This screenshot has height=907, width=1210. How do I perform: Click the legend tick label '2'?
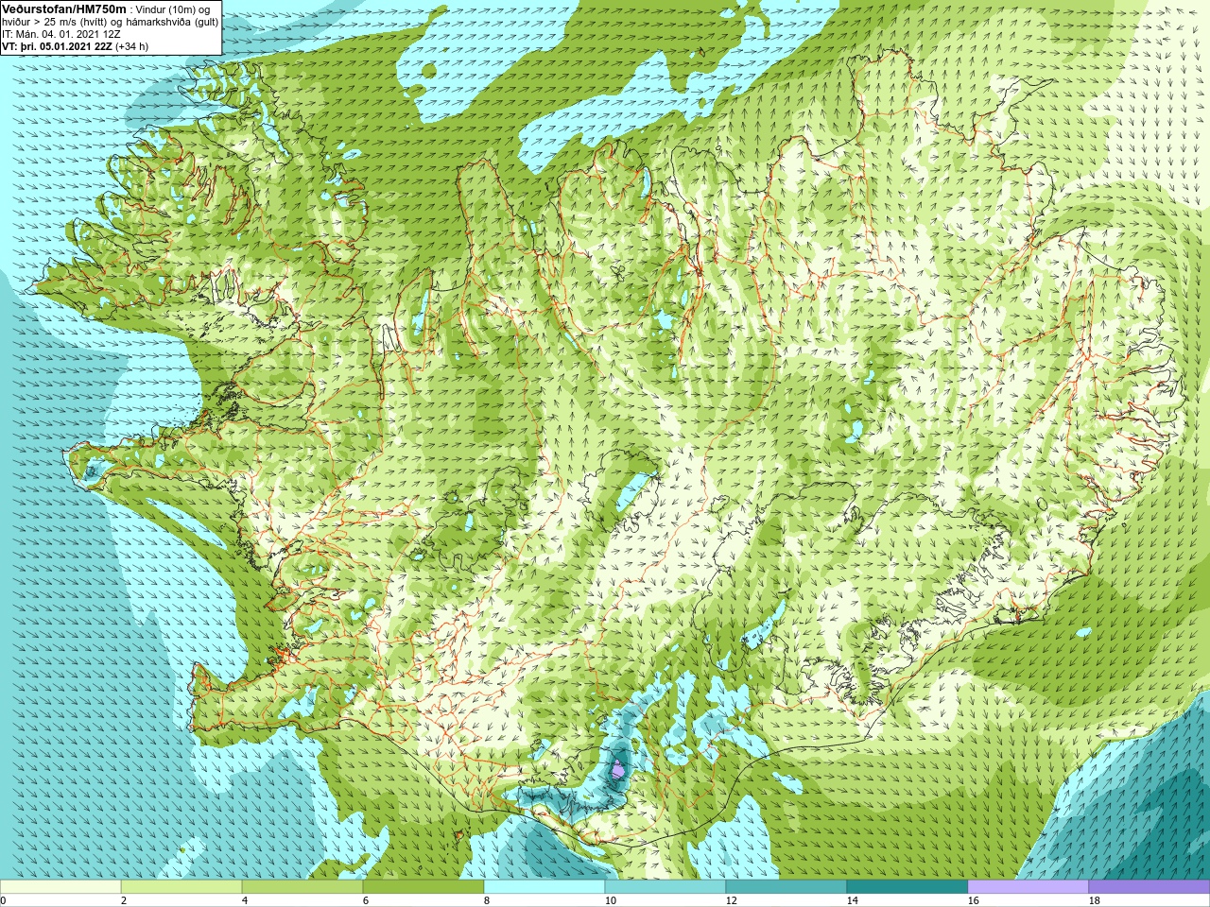[x=124, y=900]
